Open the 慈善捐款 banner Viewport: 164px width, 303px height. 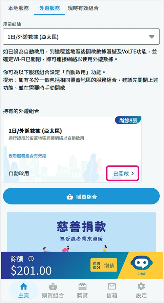[81, 232]
